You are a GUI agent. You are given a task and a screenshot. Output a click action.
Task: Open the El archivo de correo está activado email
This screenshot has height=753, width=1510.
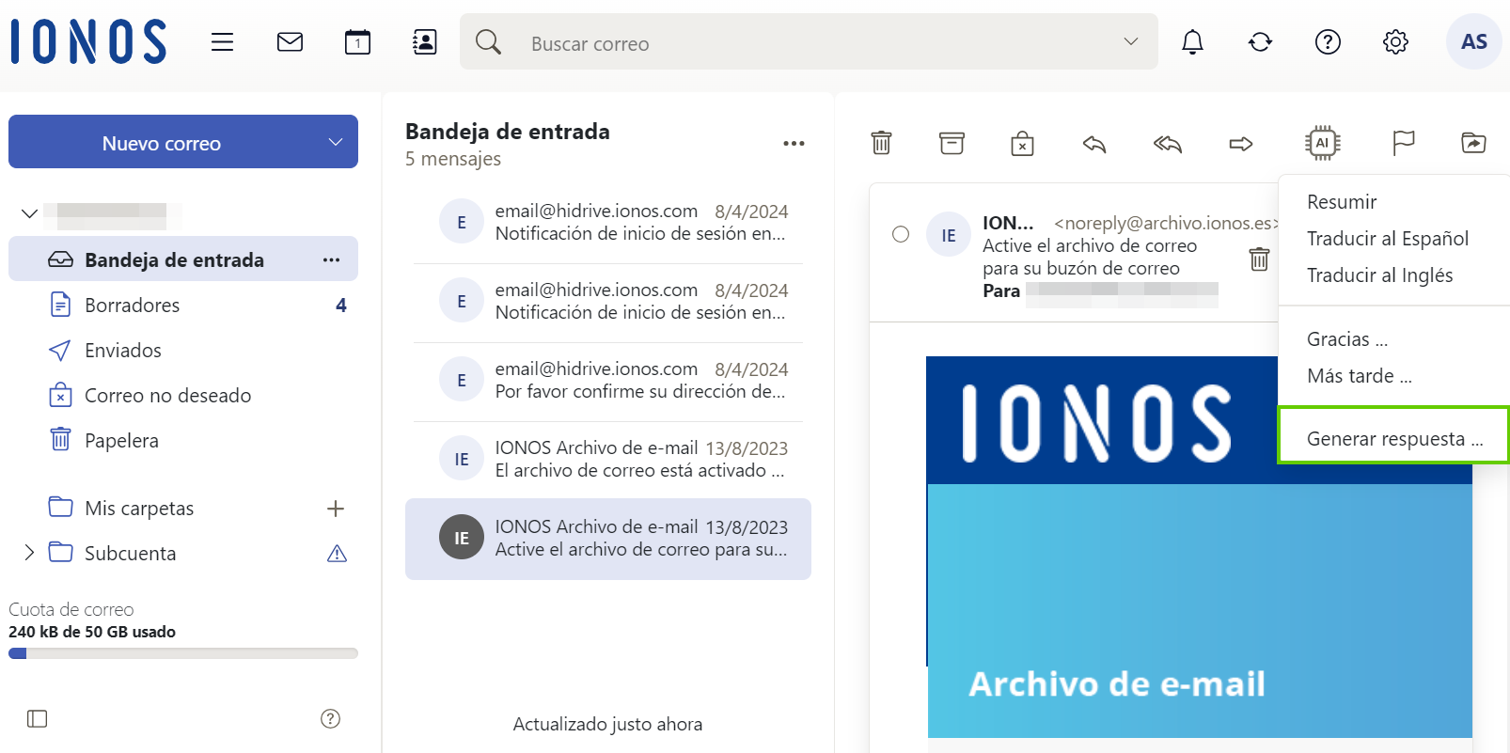(608, 460)
